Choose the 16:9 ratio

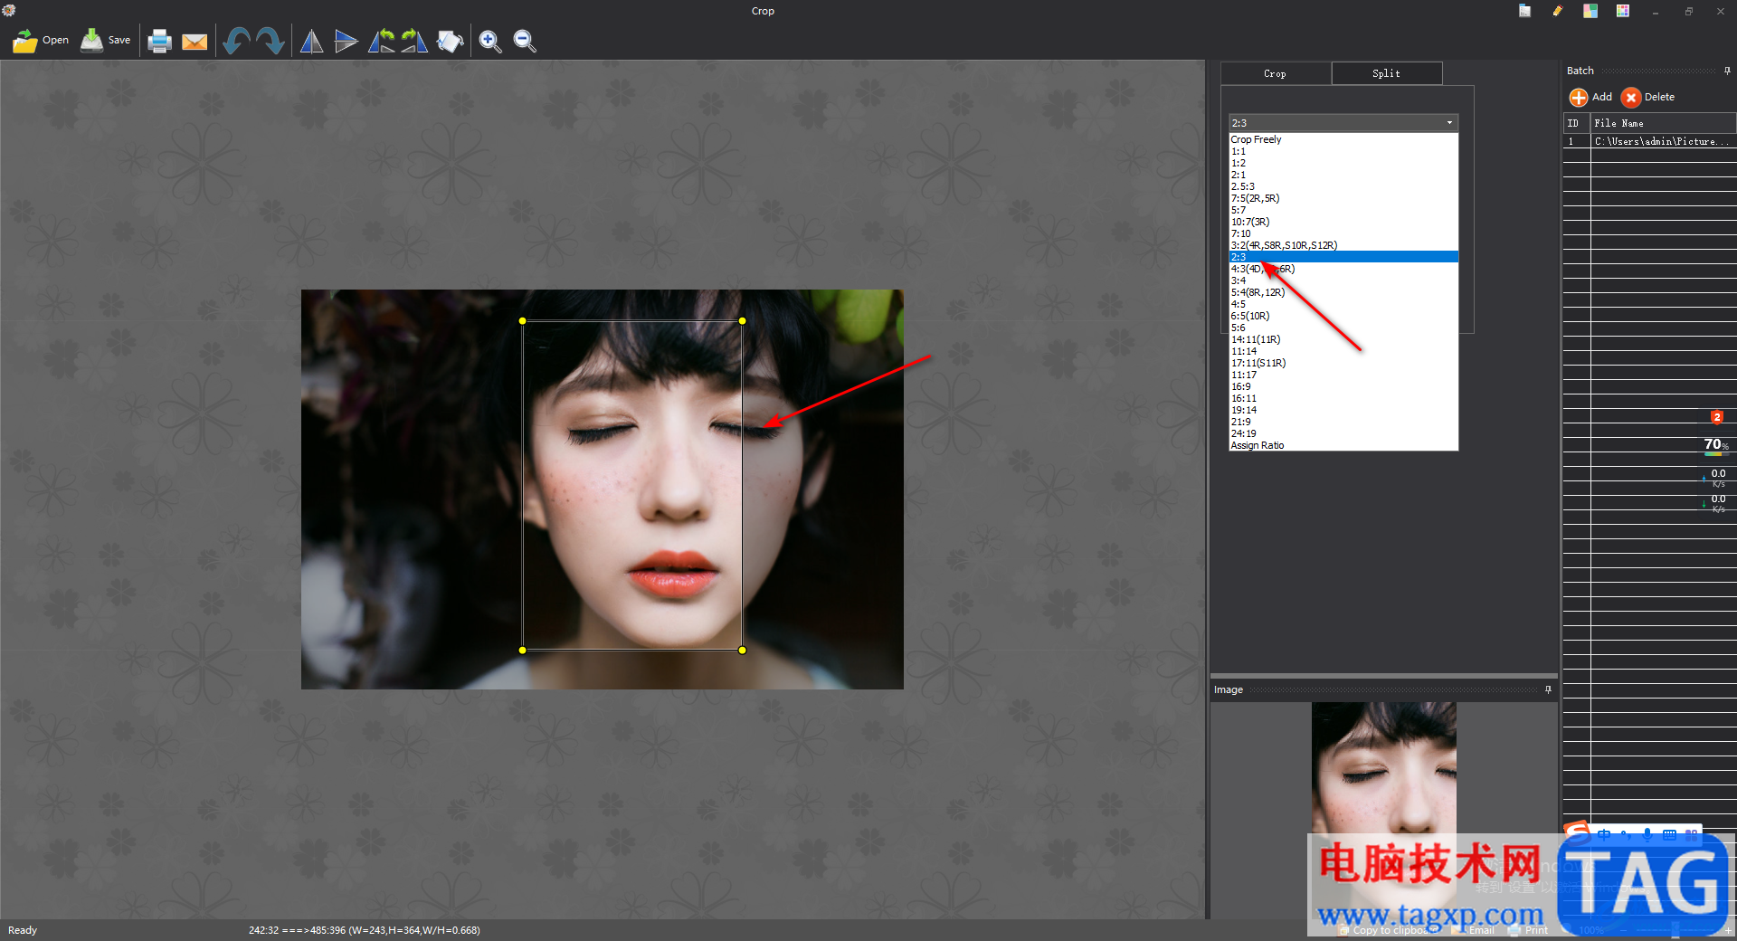pyautogui.click(x=1343, y=386)
